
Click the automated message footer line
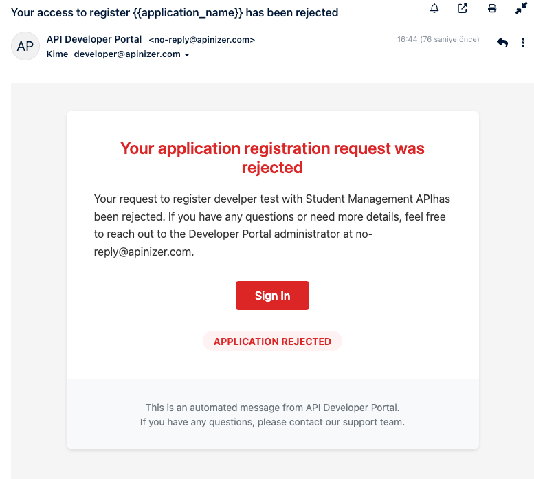[x=272, y=408]
